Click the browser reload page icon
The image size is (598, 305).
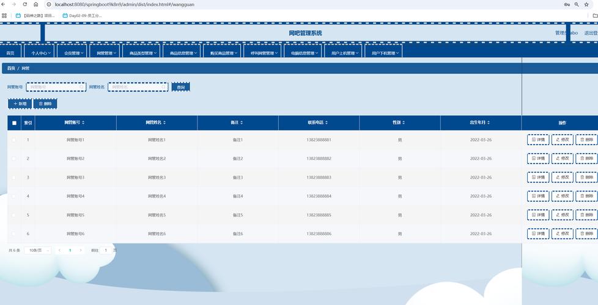pyautogui.click(x=24, y=4)
